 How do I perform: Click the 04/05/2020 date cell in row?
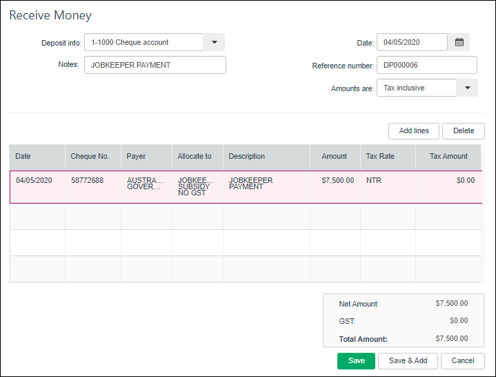point(37,186)
